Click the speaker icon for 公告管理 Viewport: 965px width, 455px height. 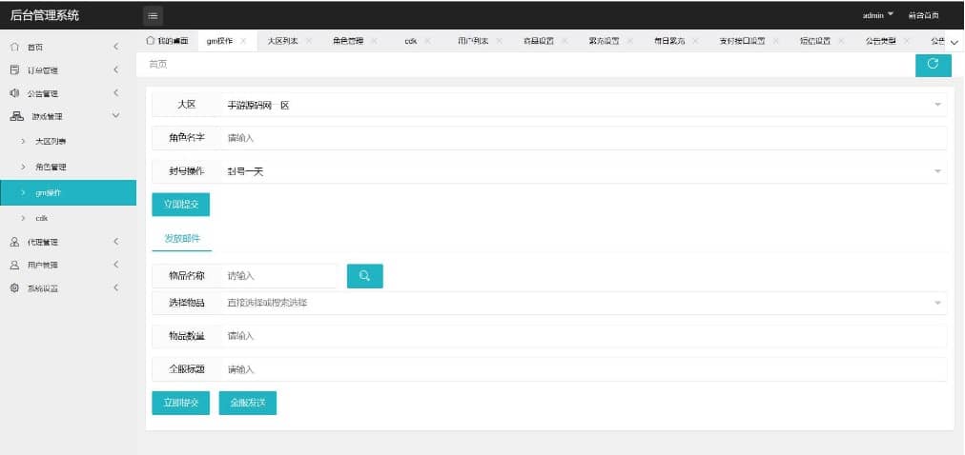coord(14,93)
